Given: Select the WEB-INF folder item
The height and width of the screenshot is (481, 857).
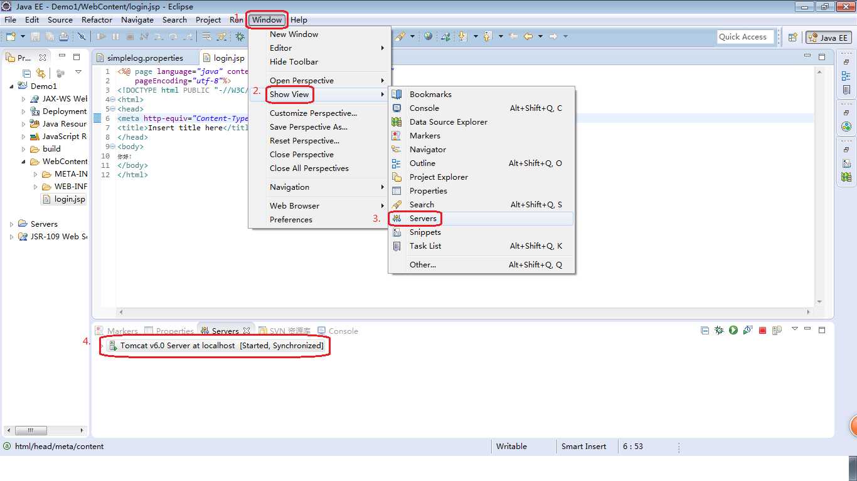Looking at the screenshot, I should click(65, 186).
